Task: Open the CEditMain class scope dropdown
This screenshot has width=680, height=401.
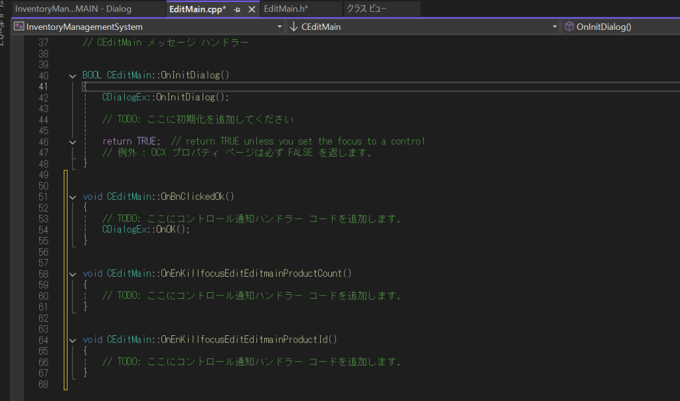Action: (x=554, y=27)
